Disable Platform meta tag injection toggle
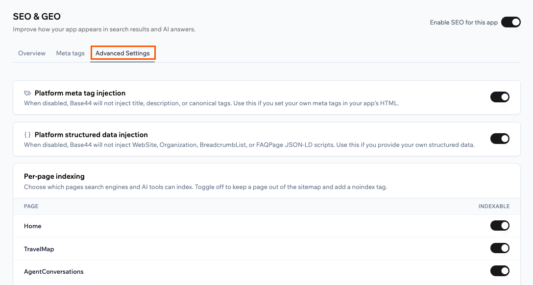 coord(500,97)
